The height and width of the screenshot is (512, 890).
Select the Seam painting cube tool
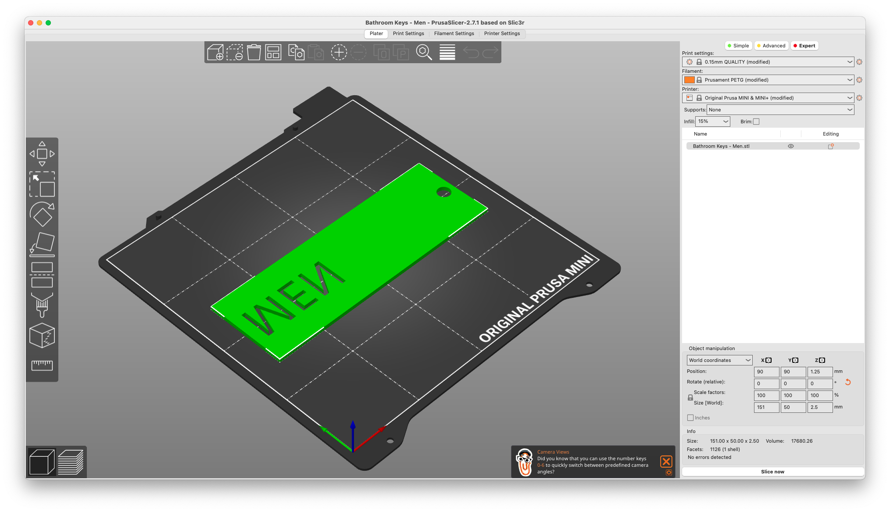[42, 336]
